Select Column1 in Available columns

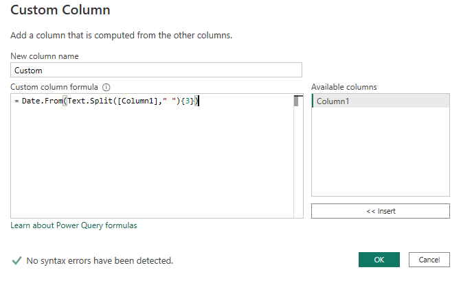pos(381,101)
